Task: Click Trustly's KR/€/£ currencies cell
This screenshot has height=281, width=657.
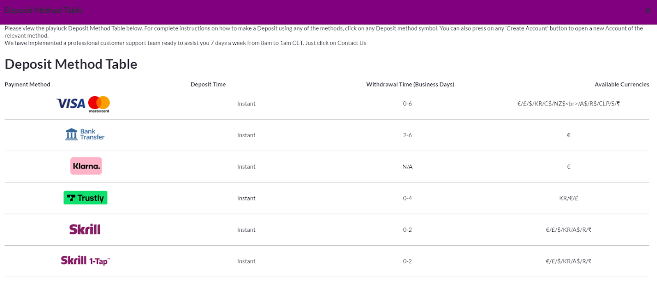Action: pyautogui.click(x=568, y=198)
